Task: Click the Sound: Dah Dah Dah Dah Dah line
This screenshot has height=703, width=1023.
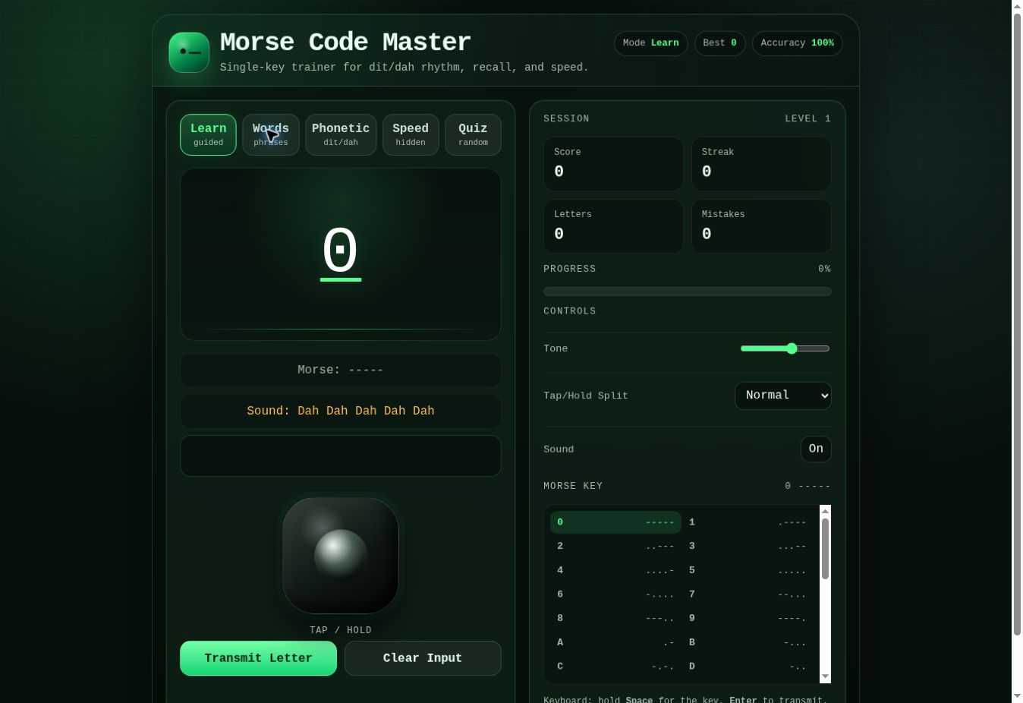Action: [341, 411]
